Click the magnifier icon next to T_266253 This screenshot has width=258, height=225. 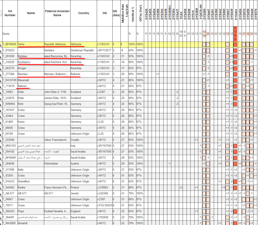point(1,212)
